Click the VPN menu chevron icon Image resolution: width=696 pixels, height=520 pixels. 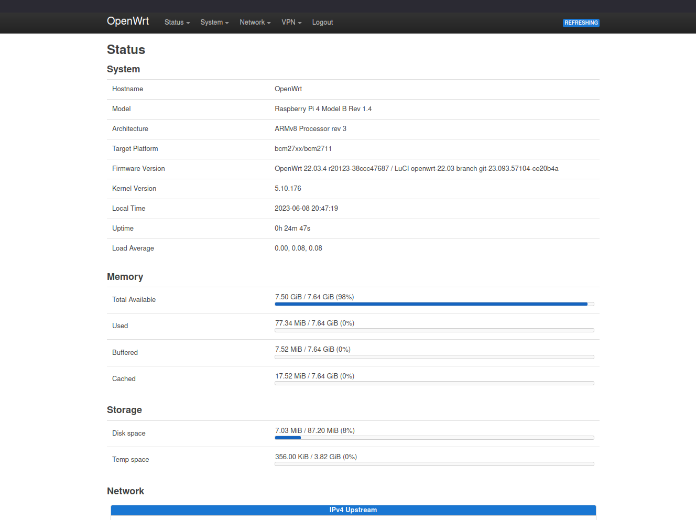pyautogui.click(x=299, y=23)
